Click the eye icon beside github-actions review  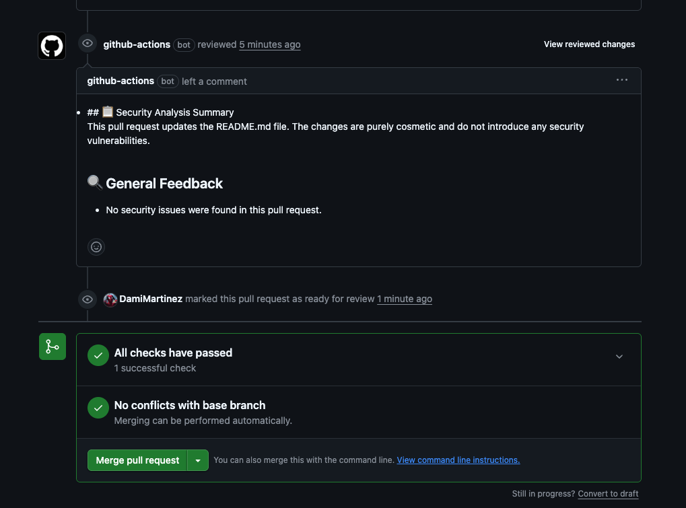coord(87,43)
